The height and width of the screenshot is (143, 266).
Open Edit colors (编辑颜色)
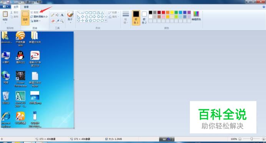pyautogui.click(x=196, y=16)
